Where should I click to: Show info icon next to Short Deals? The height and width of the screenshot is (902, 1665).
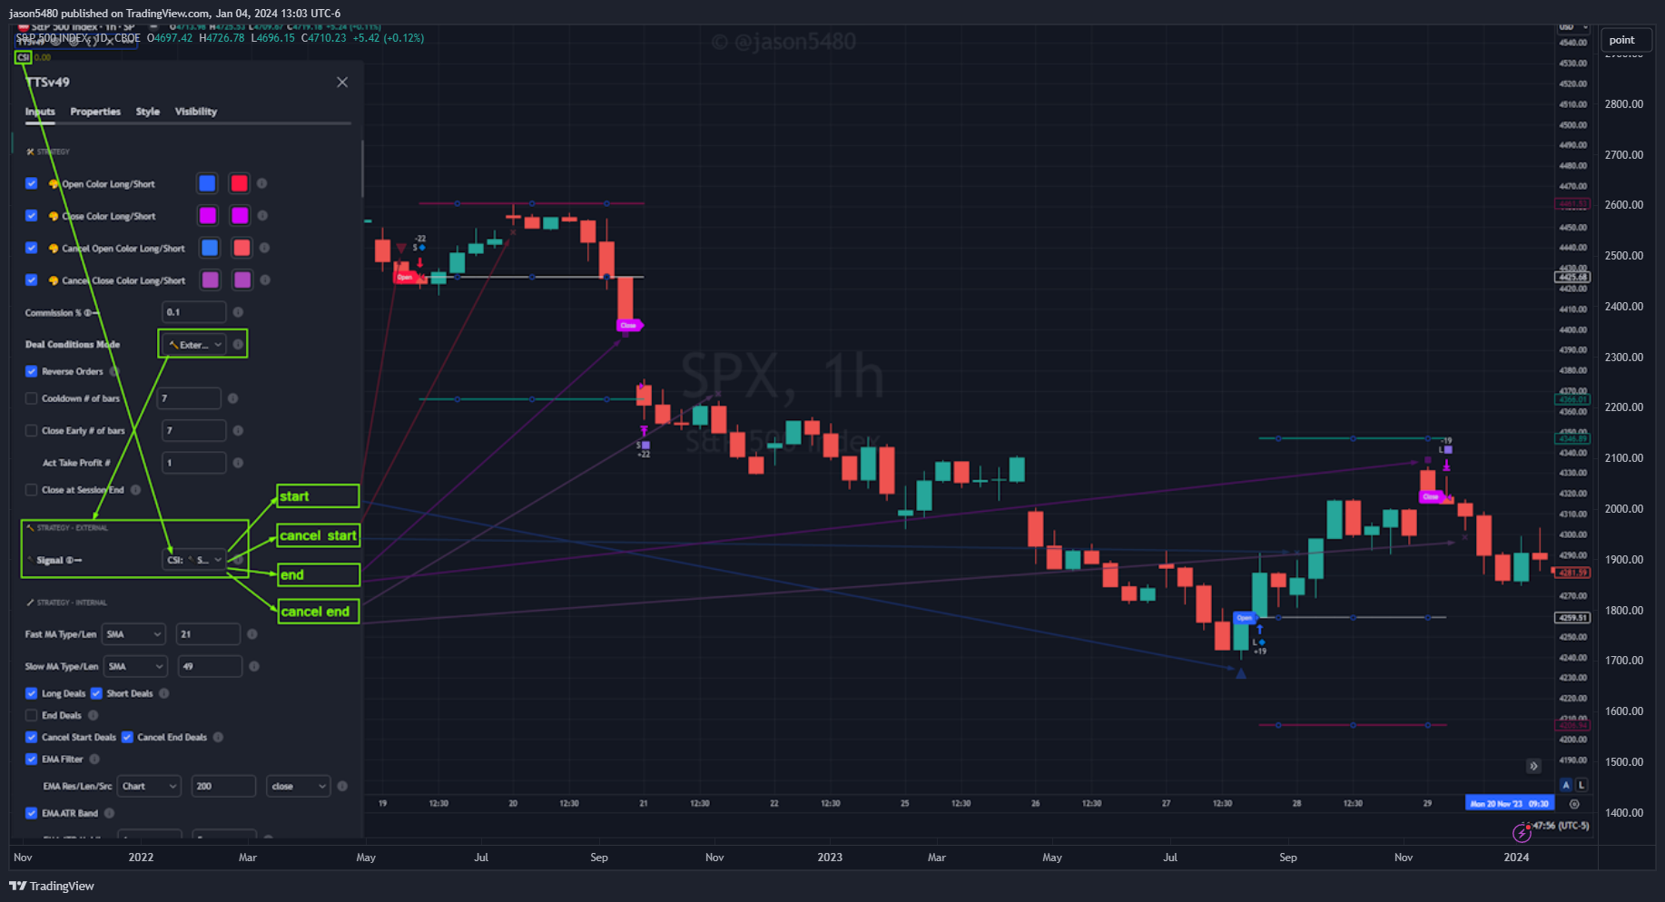coord(164,693)
